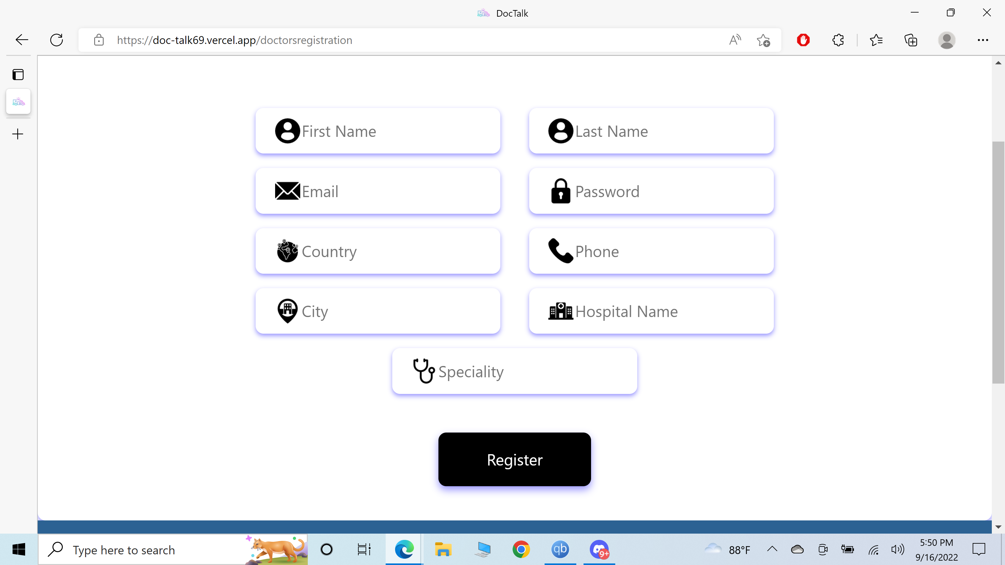Open the browser Favorites menu
Viewport: 1005px width, 565px height.
876,40
